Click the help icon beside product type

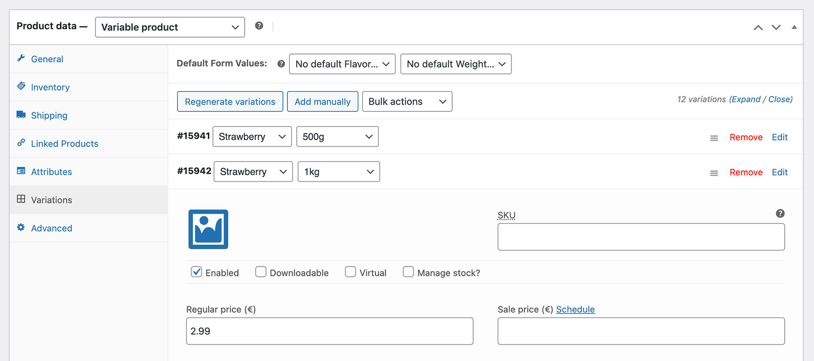(259, 26)
